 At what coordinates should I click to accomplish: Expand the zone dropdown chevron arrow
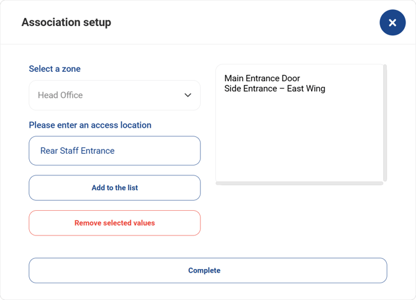point(188,95)
